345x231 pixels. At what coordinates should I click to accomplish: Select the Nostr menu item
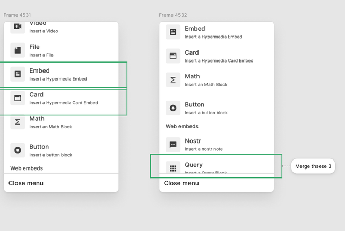[217, 145]
